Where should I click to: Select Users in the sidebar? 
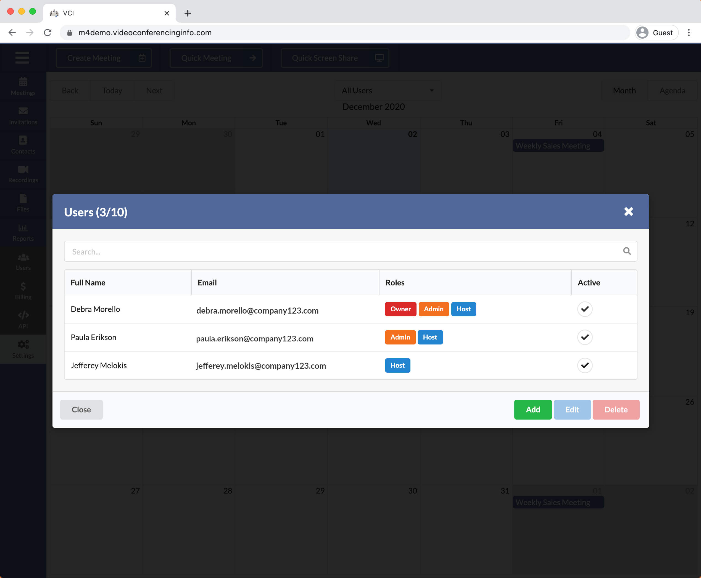[23, 262]
